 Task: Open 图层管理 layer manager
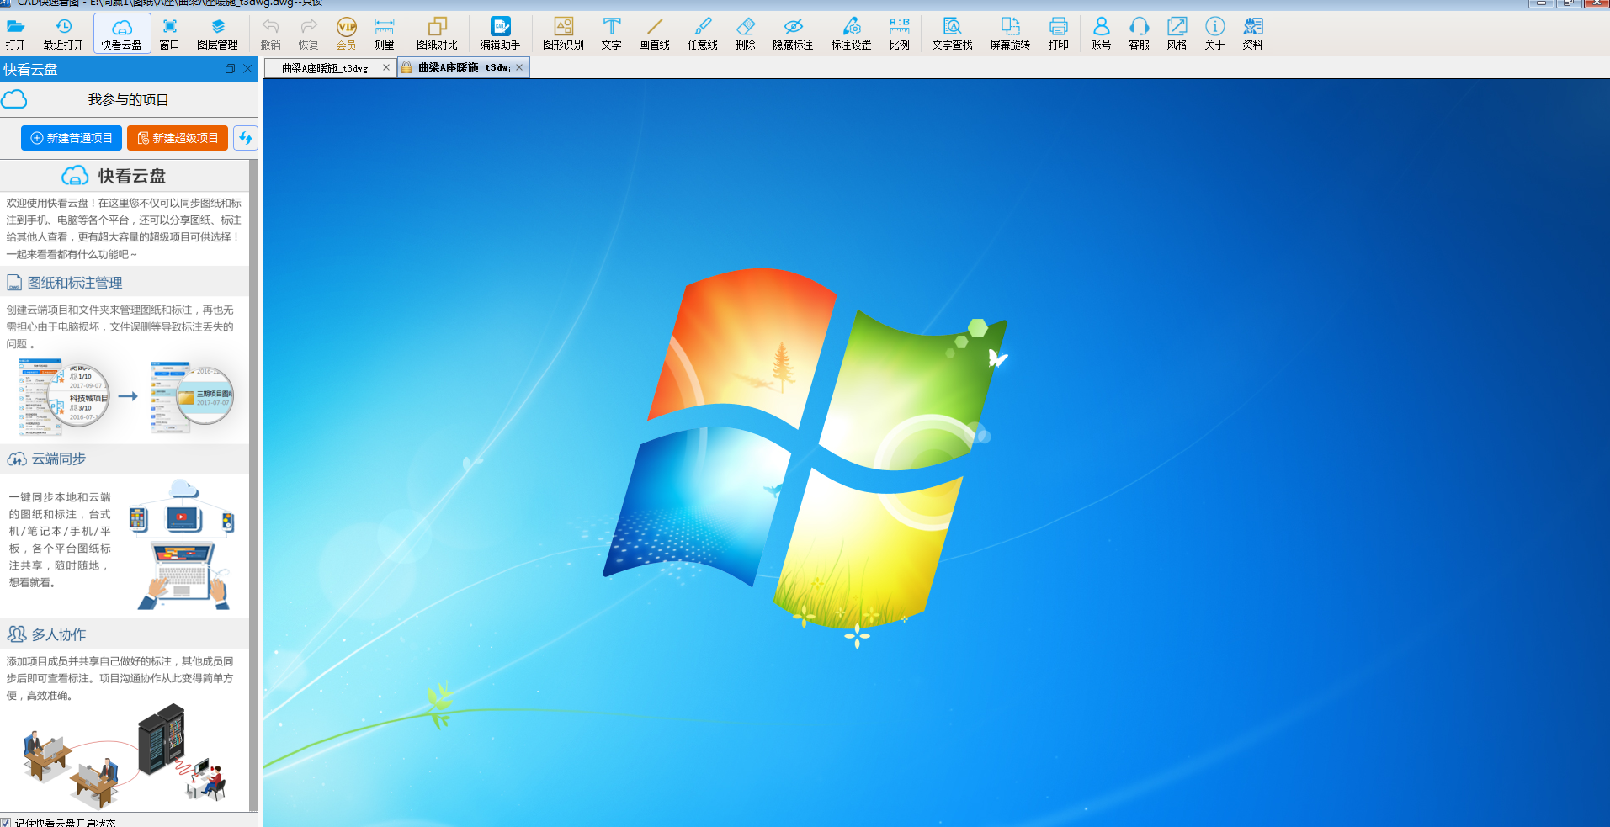click(217, 34)
